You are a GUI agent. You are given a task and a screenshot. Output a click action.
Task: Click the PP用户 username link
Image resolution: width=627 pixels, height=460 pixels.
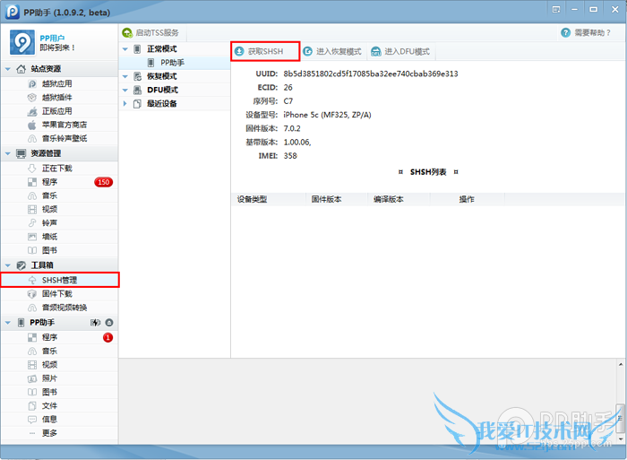tap(52, 39)
